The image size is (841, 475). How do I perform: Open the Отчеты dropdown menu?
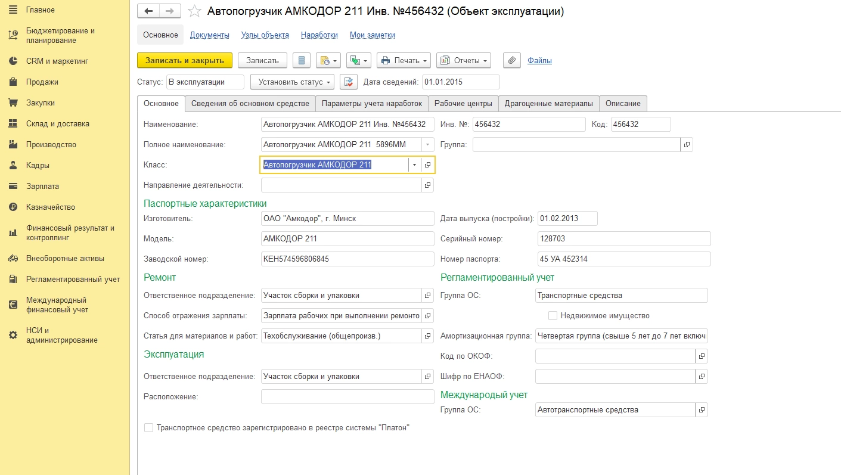click(x=464, y=60)
